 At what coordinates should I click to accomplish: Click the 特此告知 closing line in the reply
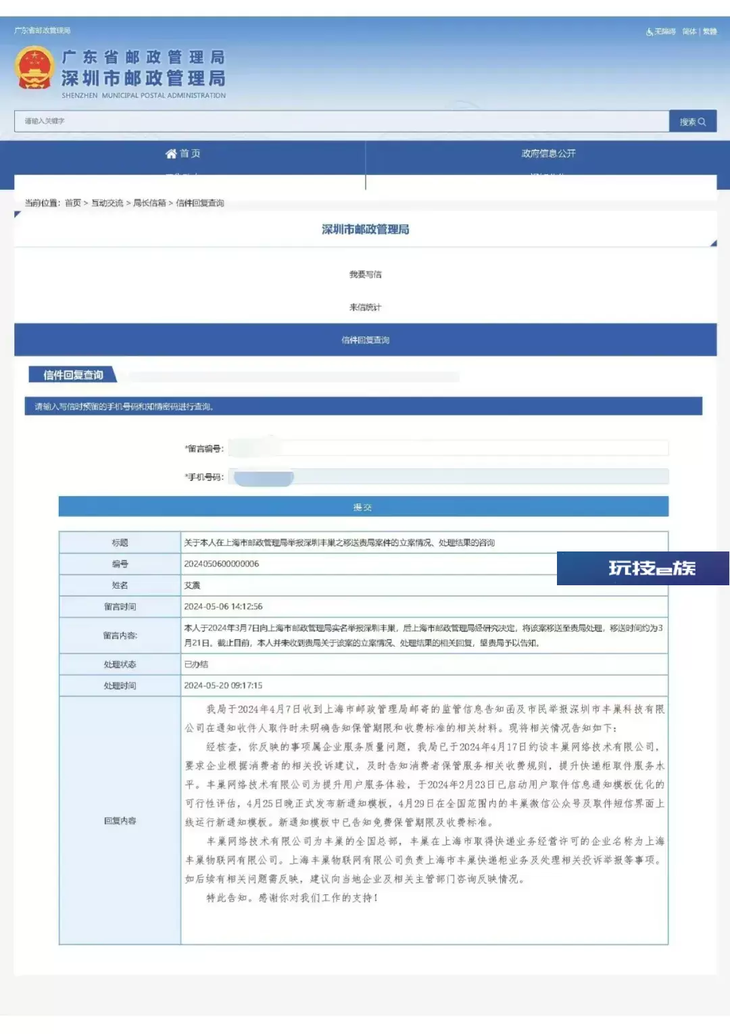(292, 897)
